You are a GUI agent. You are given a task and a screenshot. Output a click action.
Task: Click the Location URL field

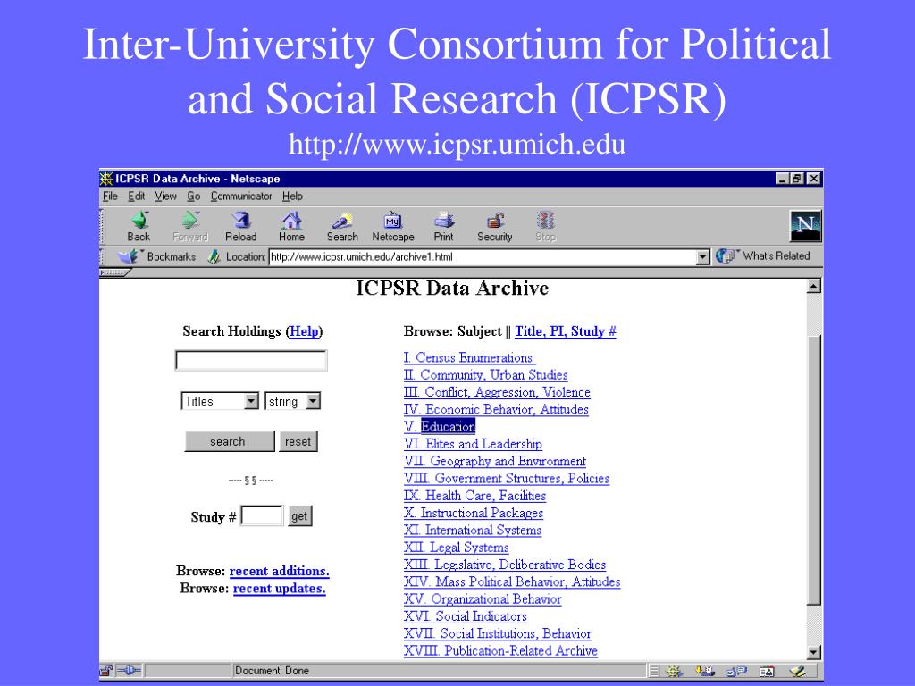(x=483, y=256)
